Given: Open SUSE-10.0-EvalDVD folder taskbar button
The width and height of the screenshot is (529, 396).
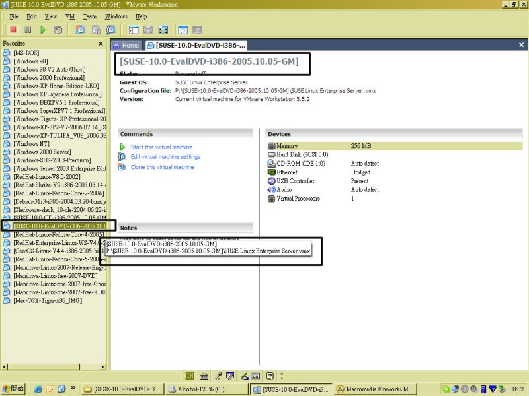Looking at the screenshot, I should click(122, 389).
